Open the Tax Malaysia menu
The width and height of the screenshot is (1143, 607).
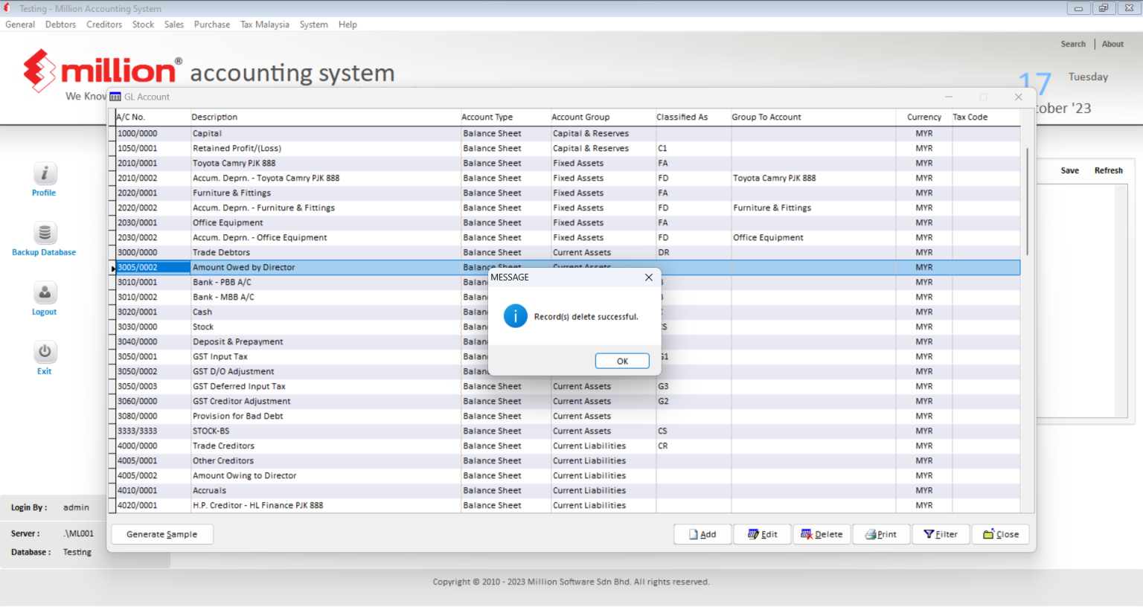point(265,25)
